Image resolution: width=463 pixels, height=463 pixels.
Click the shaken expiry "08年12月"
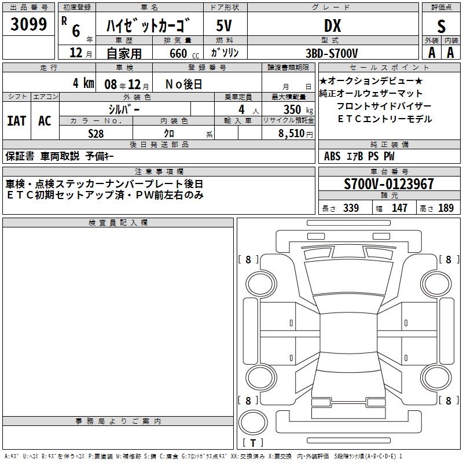tap(127, 84)
